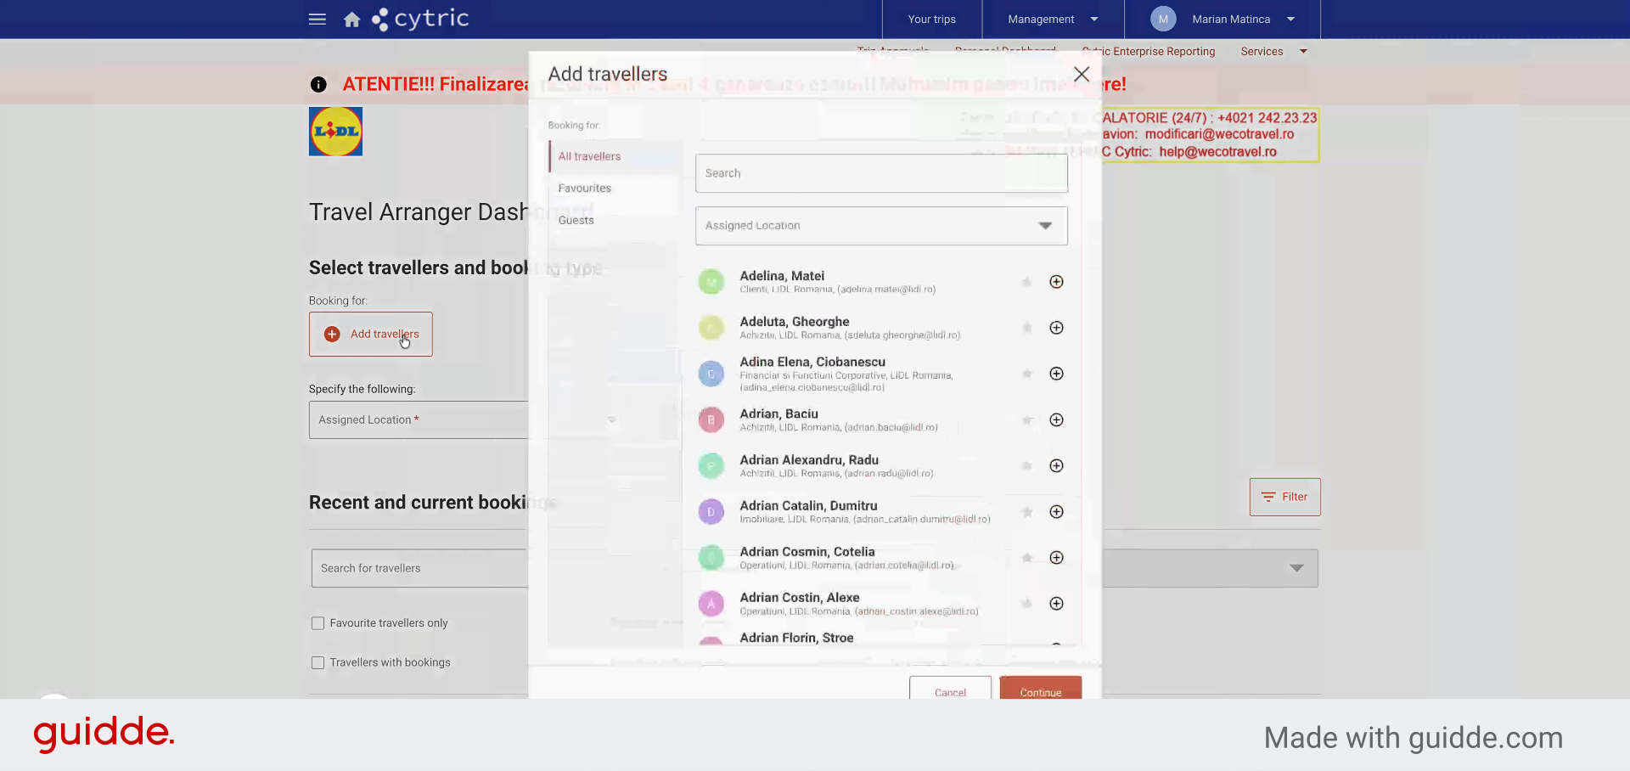Open the Management dropdown menu
Viewport: 1630px width, 771px height.
1053,19
